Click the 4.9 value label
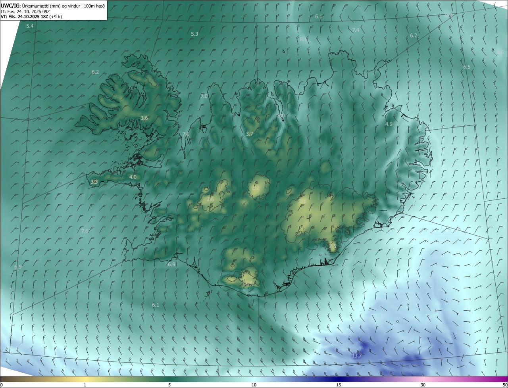Viewport: 508px width, 388px height. 389,124
